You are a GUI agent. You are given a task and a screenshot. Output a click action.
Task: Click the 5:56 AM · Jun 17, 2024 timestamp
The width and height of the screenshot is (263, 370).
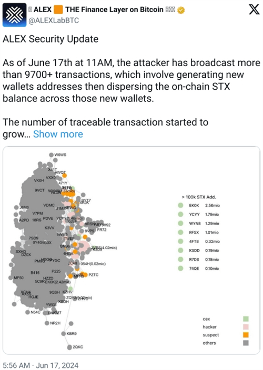(41, 365)
